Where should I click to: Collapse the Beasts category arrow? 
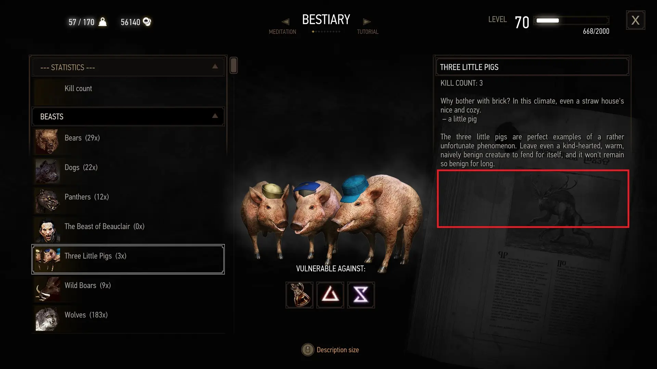[215, 116]
